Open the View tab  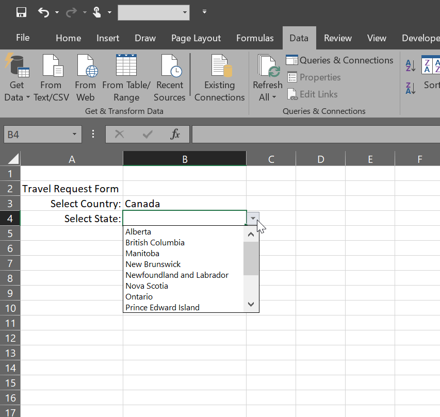(377, 38)
